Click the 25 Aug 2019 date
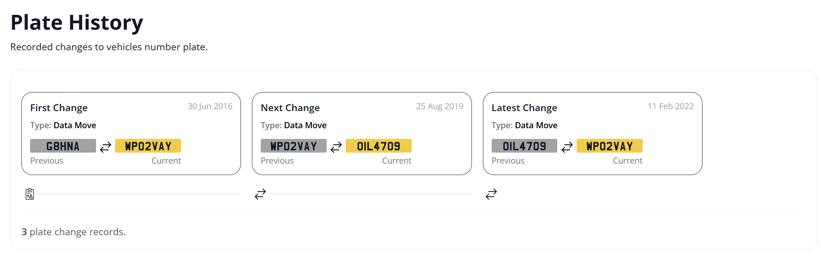This screenshot has width=821, height=258. point(440,106)
